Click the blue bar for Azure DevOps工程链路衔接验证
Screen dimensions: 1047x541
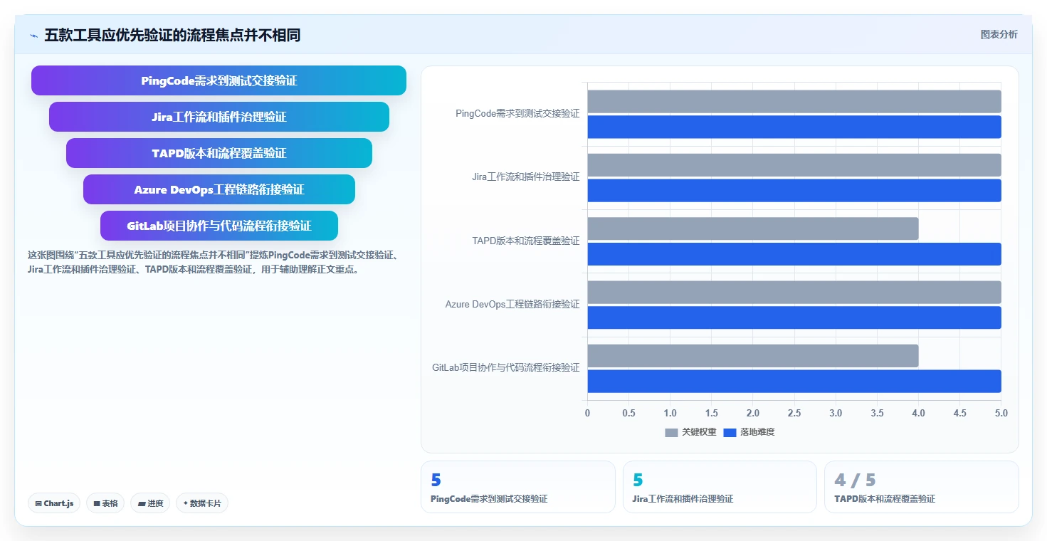point(794,317)
